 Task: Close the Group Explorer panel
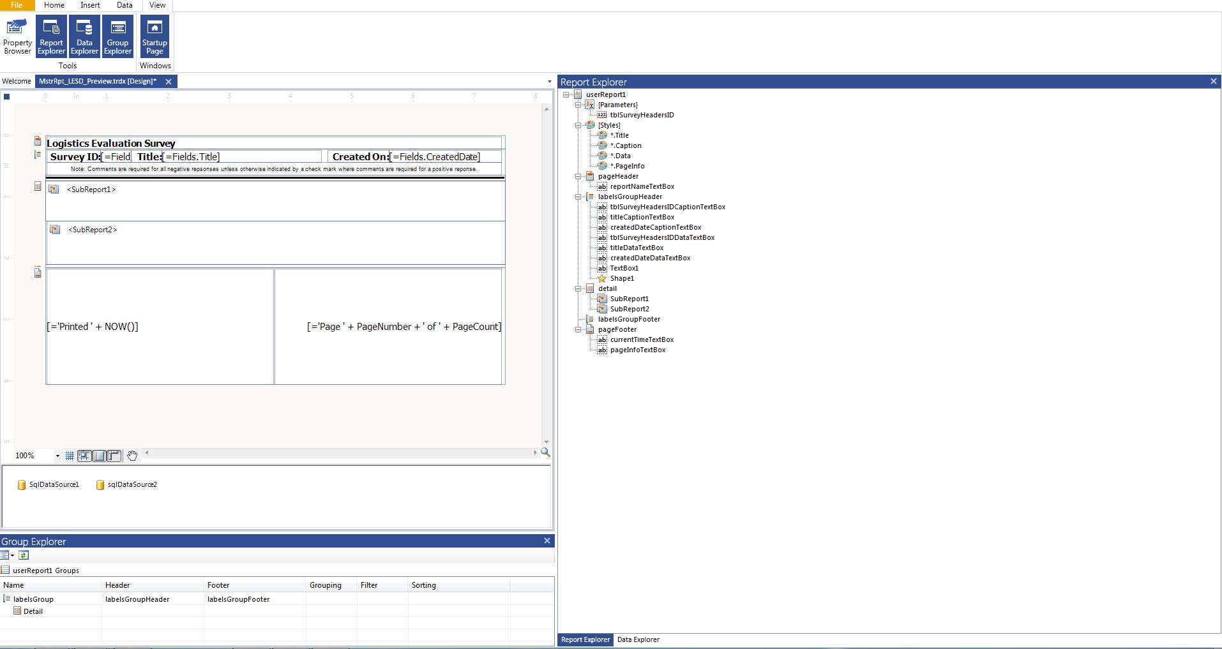[547, 541]
